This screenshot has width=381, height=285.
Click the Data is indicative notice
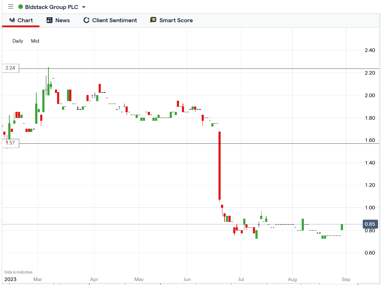pyautogui.click(x=18, y=272)
